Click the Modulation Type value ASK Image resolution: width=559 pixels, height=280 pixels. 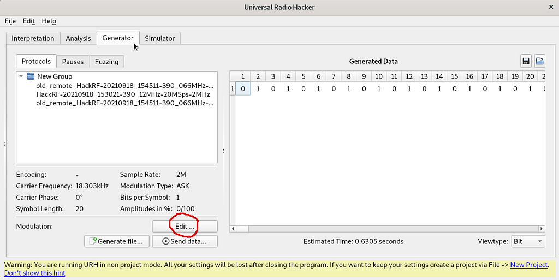click(183, 186)
